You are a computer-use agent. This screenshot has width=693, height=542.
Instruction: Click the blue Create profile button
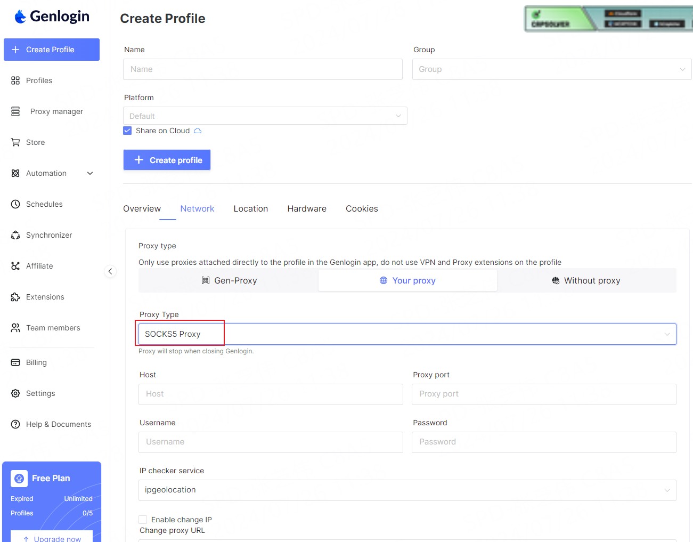point(167,160)
